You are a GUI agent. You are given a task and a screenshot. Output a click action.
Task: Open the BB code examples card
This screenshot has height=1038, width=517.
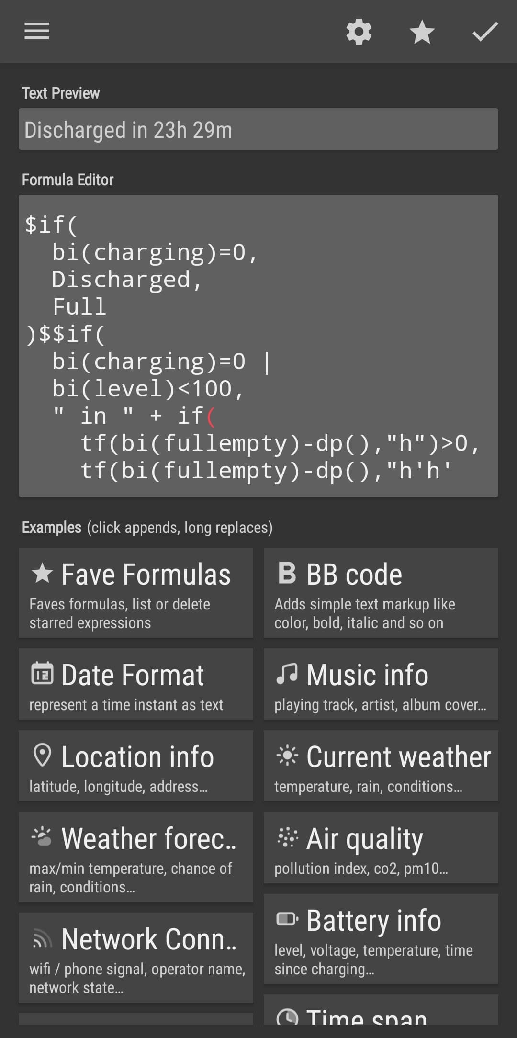(381, 593)
